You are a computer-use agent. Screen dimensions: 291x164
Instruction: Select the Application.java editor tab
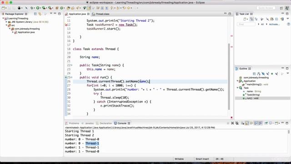(77, 14)
